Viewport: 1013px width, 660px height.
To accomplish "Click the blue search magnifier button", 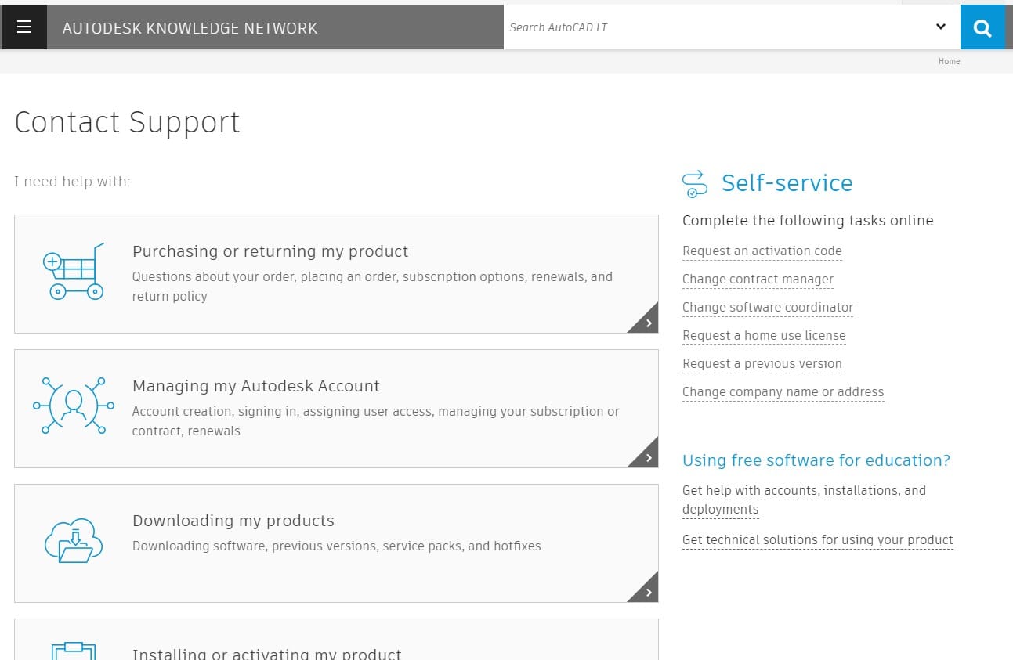I will click(x=982, y=27).
